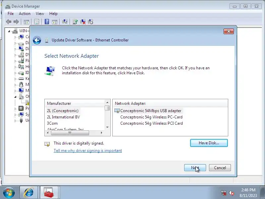265x199 pixels.
Task: Close the Update Driver Software dialog
Action: tap(229, 31)
